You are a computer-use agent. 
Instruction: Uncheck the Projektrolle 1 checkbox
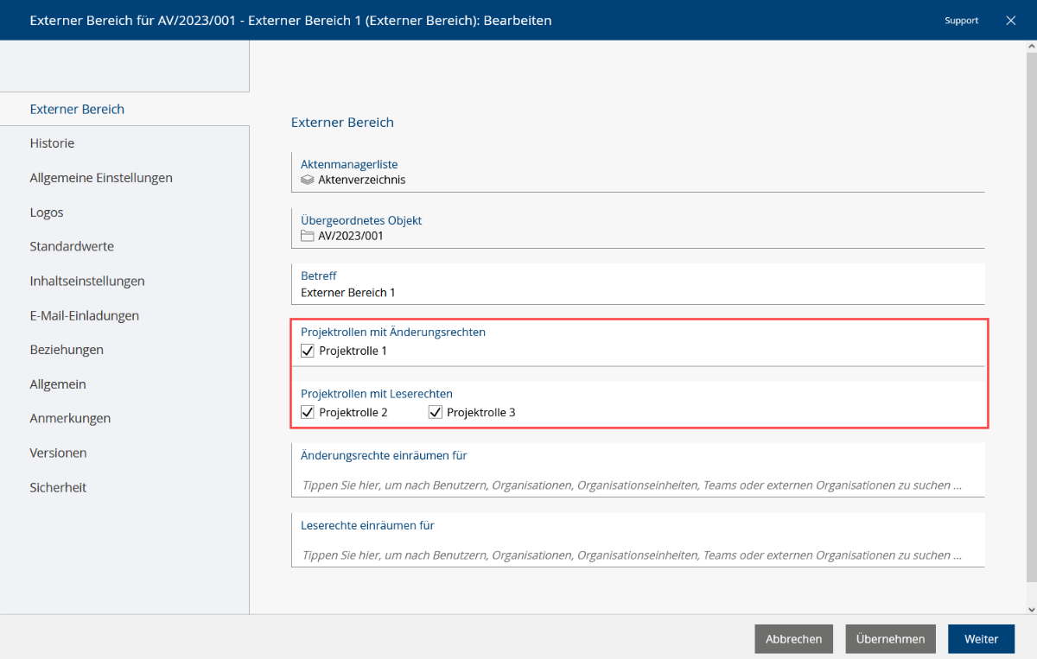point(307,351)
